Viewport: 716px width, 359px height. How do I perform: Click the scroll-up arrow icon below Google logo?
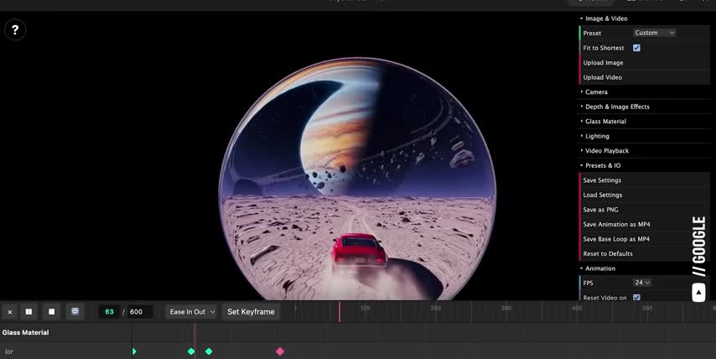tap(698, 292)
